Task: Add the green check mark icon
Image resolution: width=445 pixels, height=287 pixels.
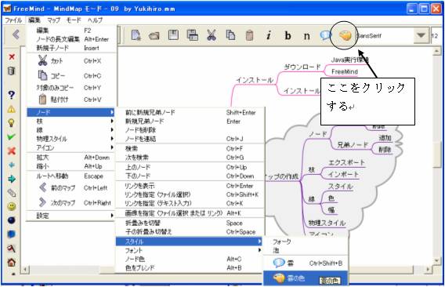Action: coord(11,137)
